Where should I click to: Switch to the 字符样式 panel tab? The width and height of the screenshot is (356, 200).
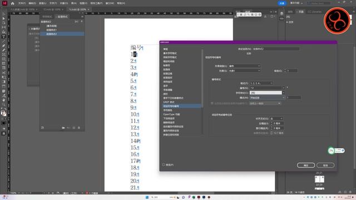[47, 17]
